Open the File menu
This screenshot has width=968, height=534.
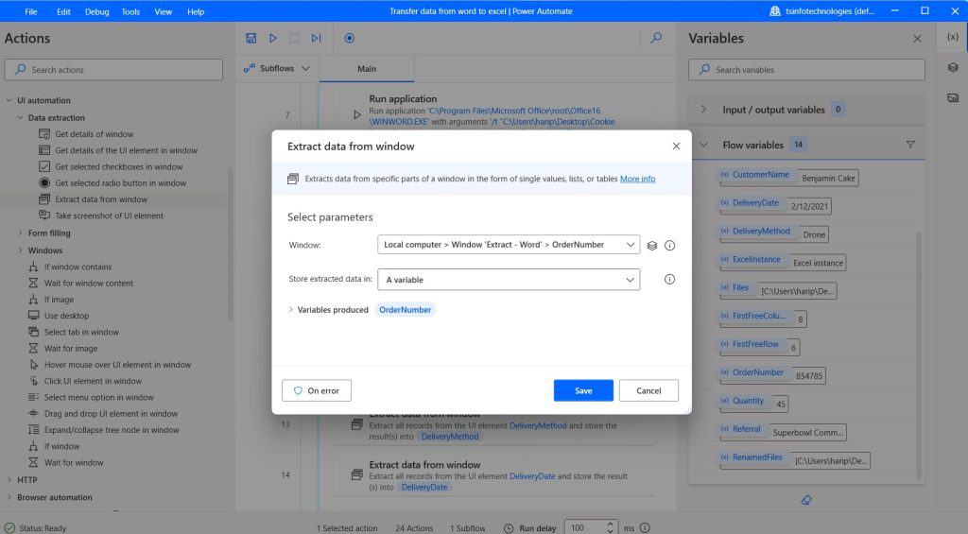[x=31, y=11]
